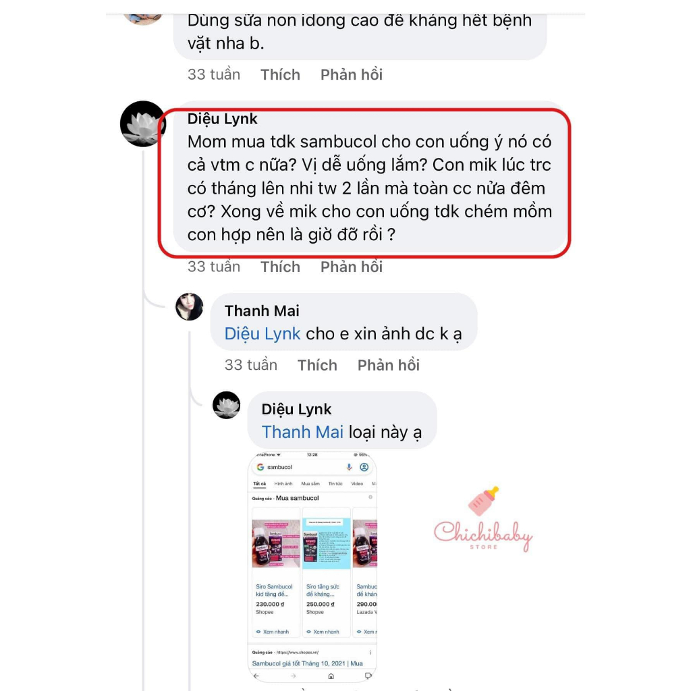Open tagged Thanh Mai mention link
The image size is (691, 691).
coord(302,433)
